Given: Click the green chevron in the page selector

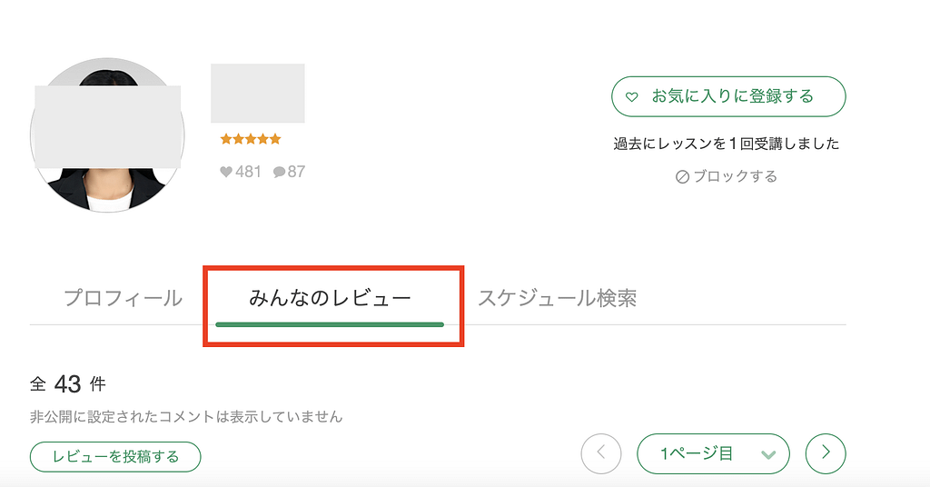Looking at the screenshot, I should pyautogui.click(x=767, y=454).
